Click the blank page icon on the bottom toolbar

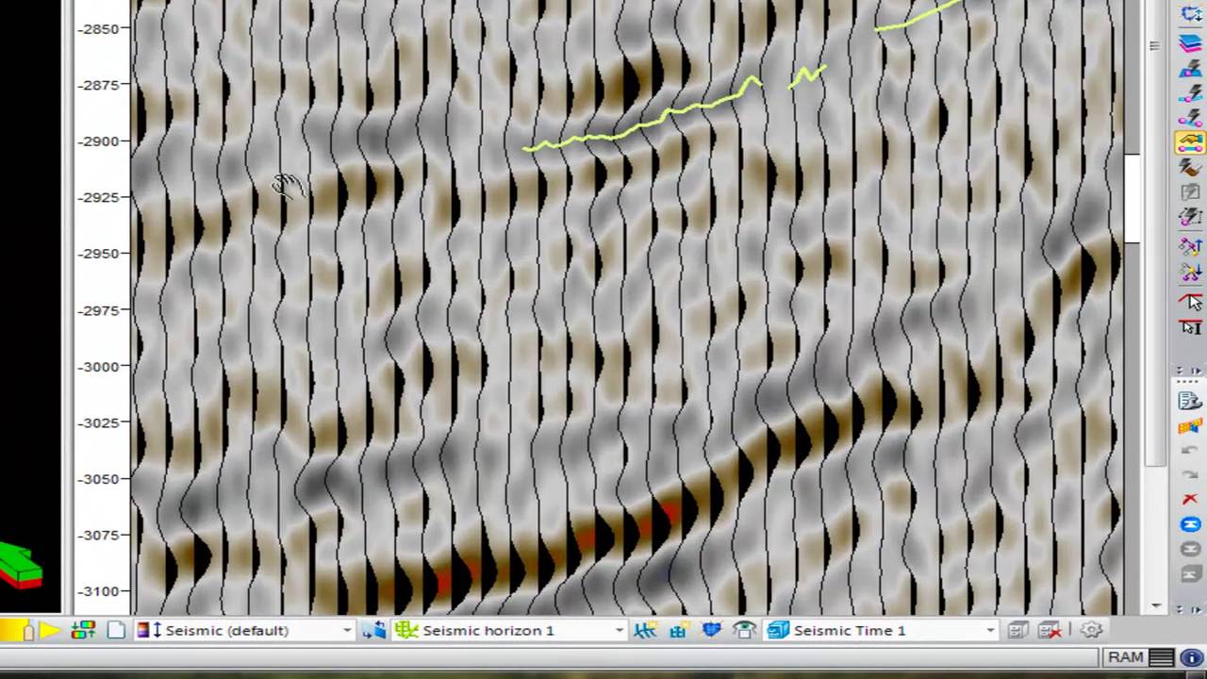pyautogui.click(x=116, y=631)
